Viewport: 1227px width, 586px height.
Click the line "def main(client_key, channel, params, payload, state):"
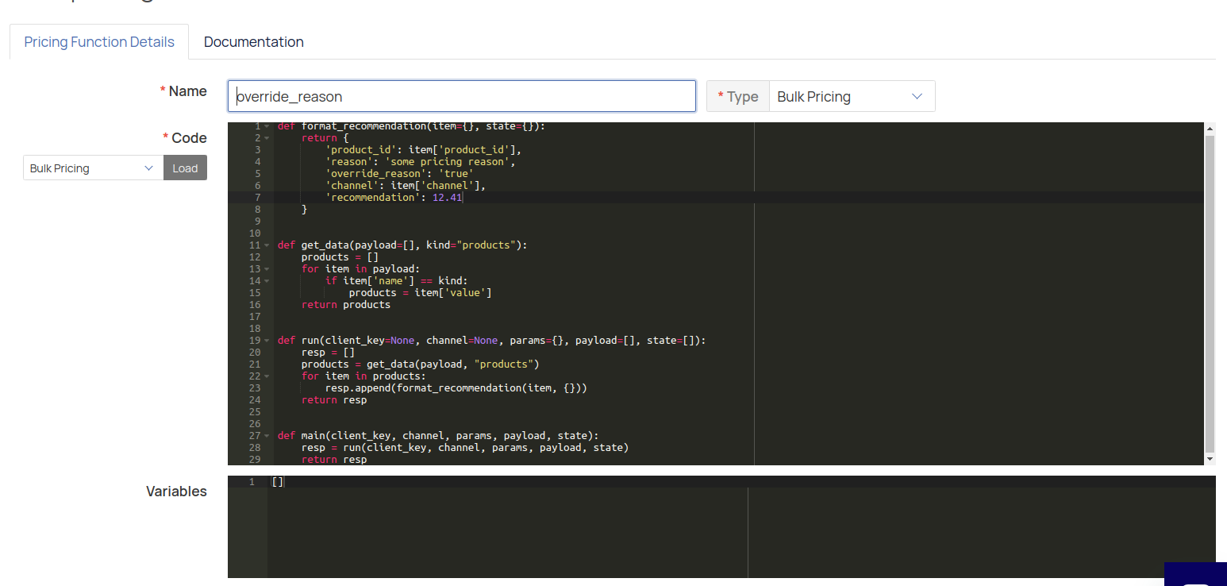coord(438,436)
